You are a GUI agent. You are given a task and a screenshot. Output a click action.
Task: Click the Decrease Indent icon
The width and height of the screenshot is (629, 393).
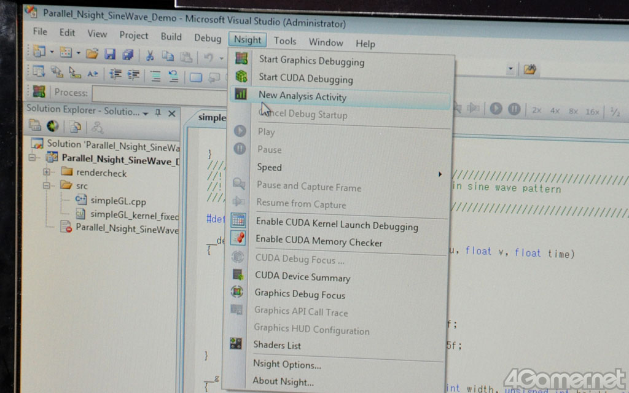pyautogui.click(x=115, y=74)
